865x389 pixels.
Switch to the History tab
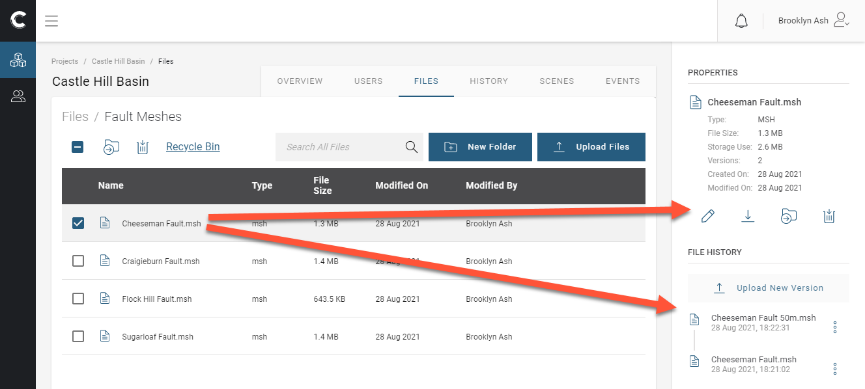[489, 81]
